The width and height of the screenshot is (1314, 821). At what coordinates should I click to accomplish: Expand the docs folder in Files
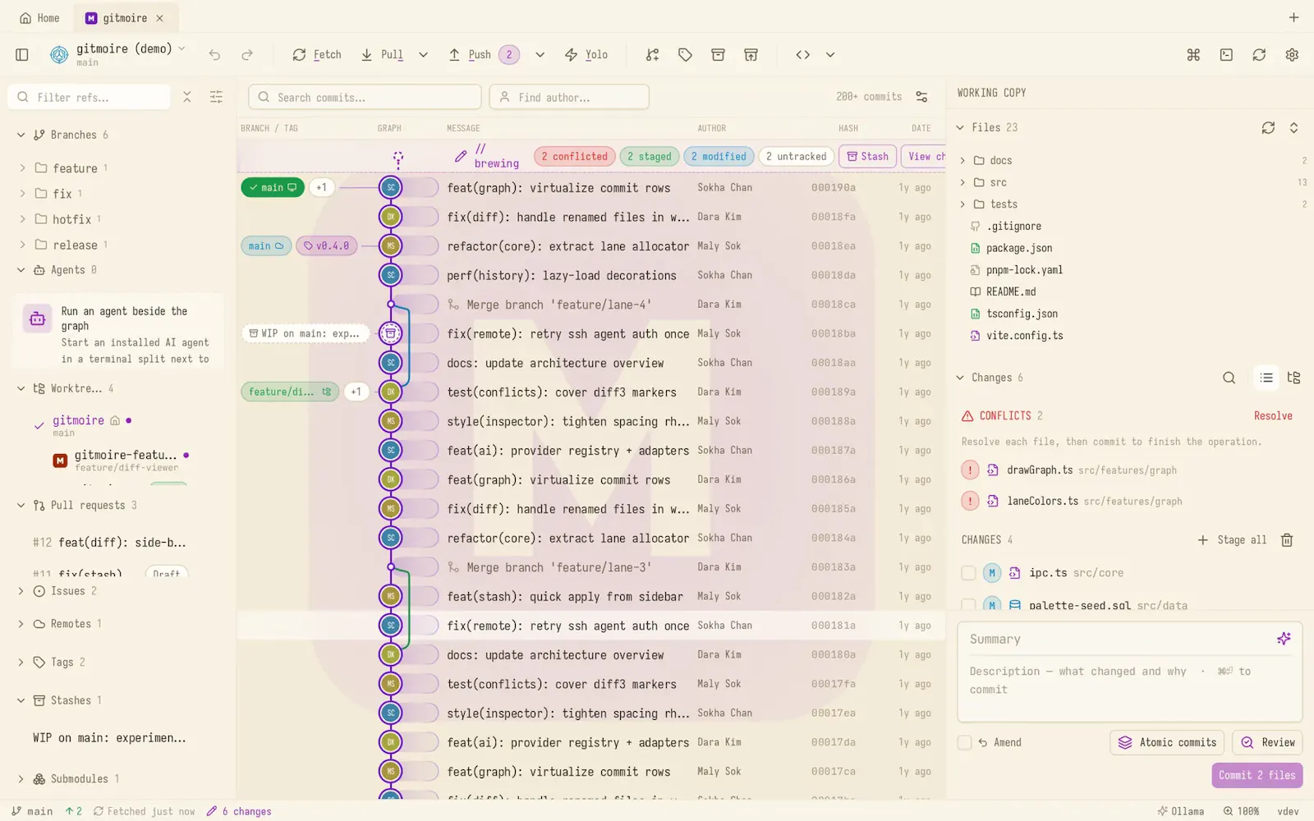pos(963,161)
